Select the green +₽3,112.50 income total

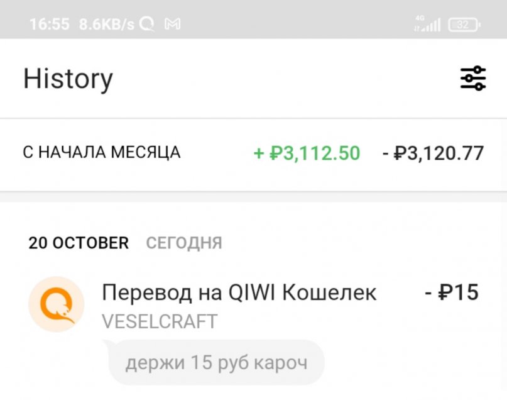pos(307,153)
